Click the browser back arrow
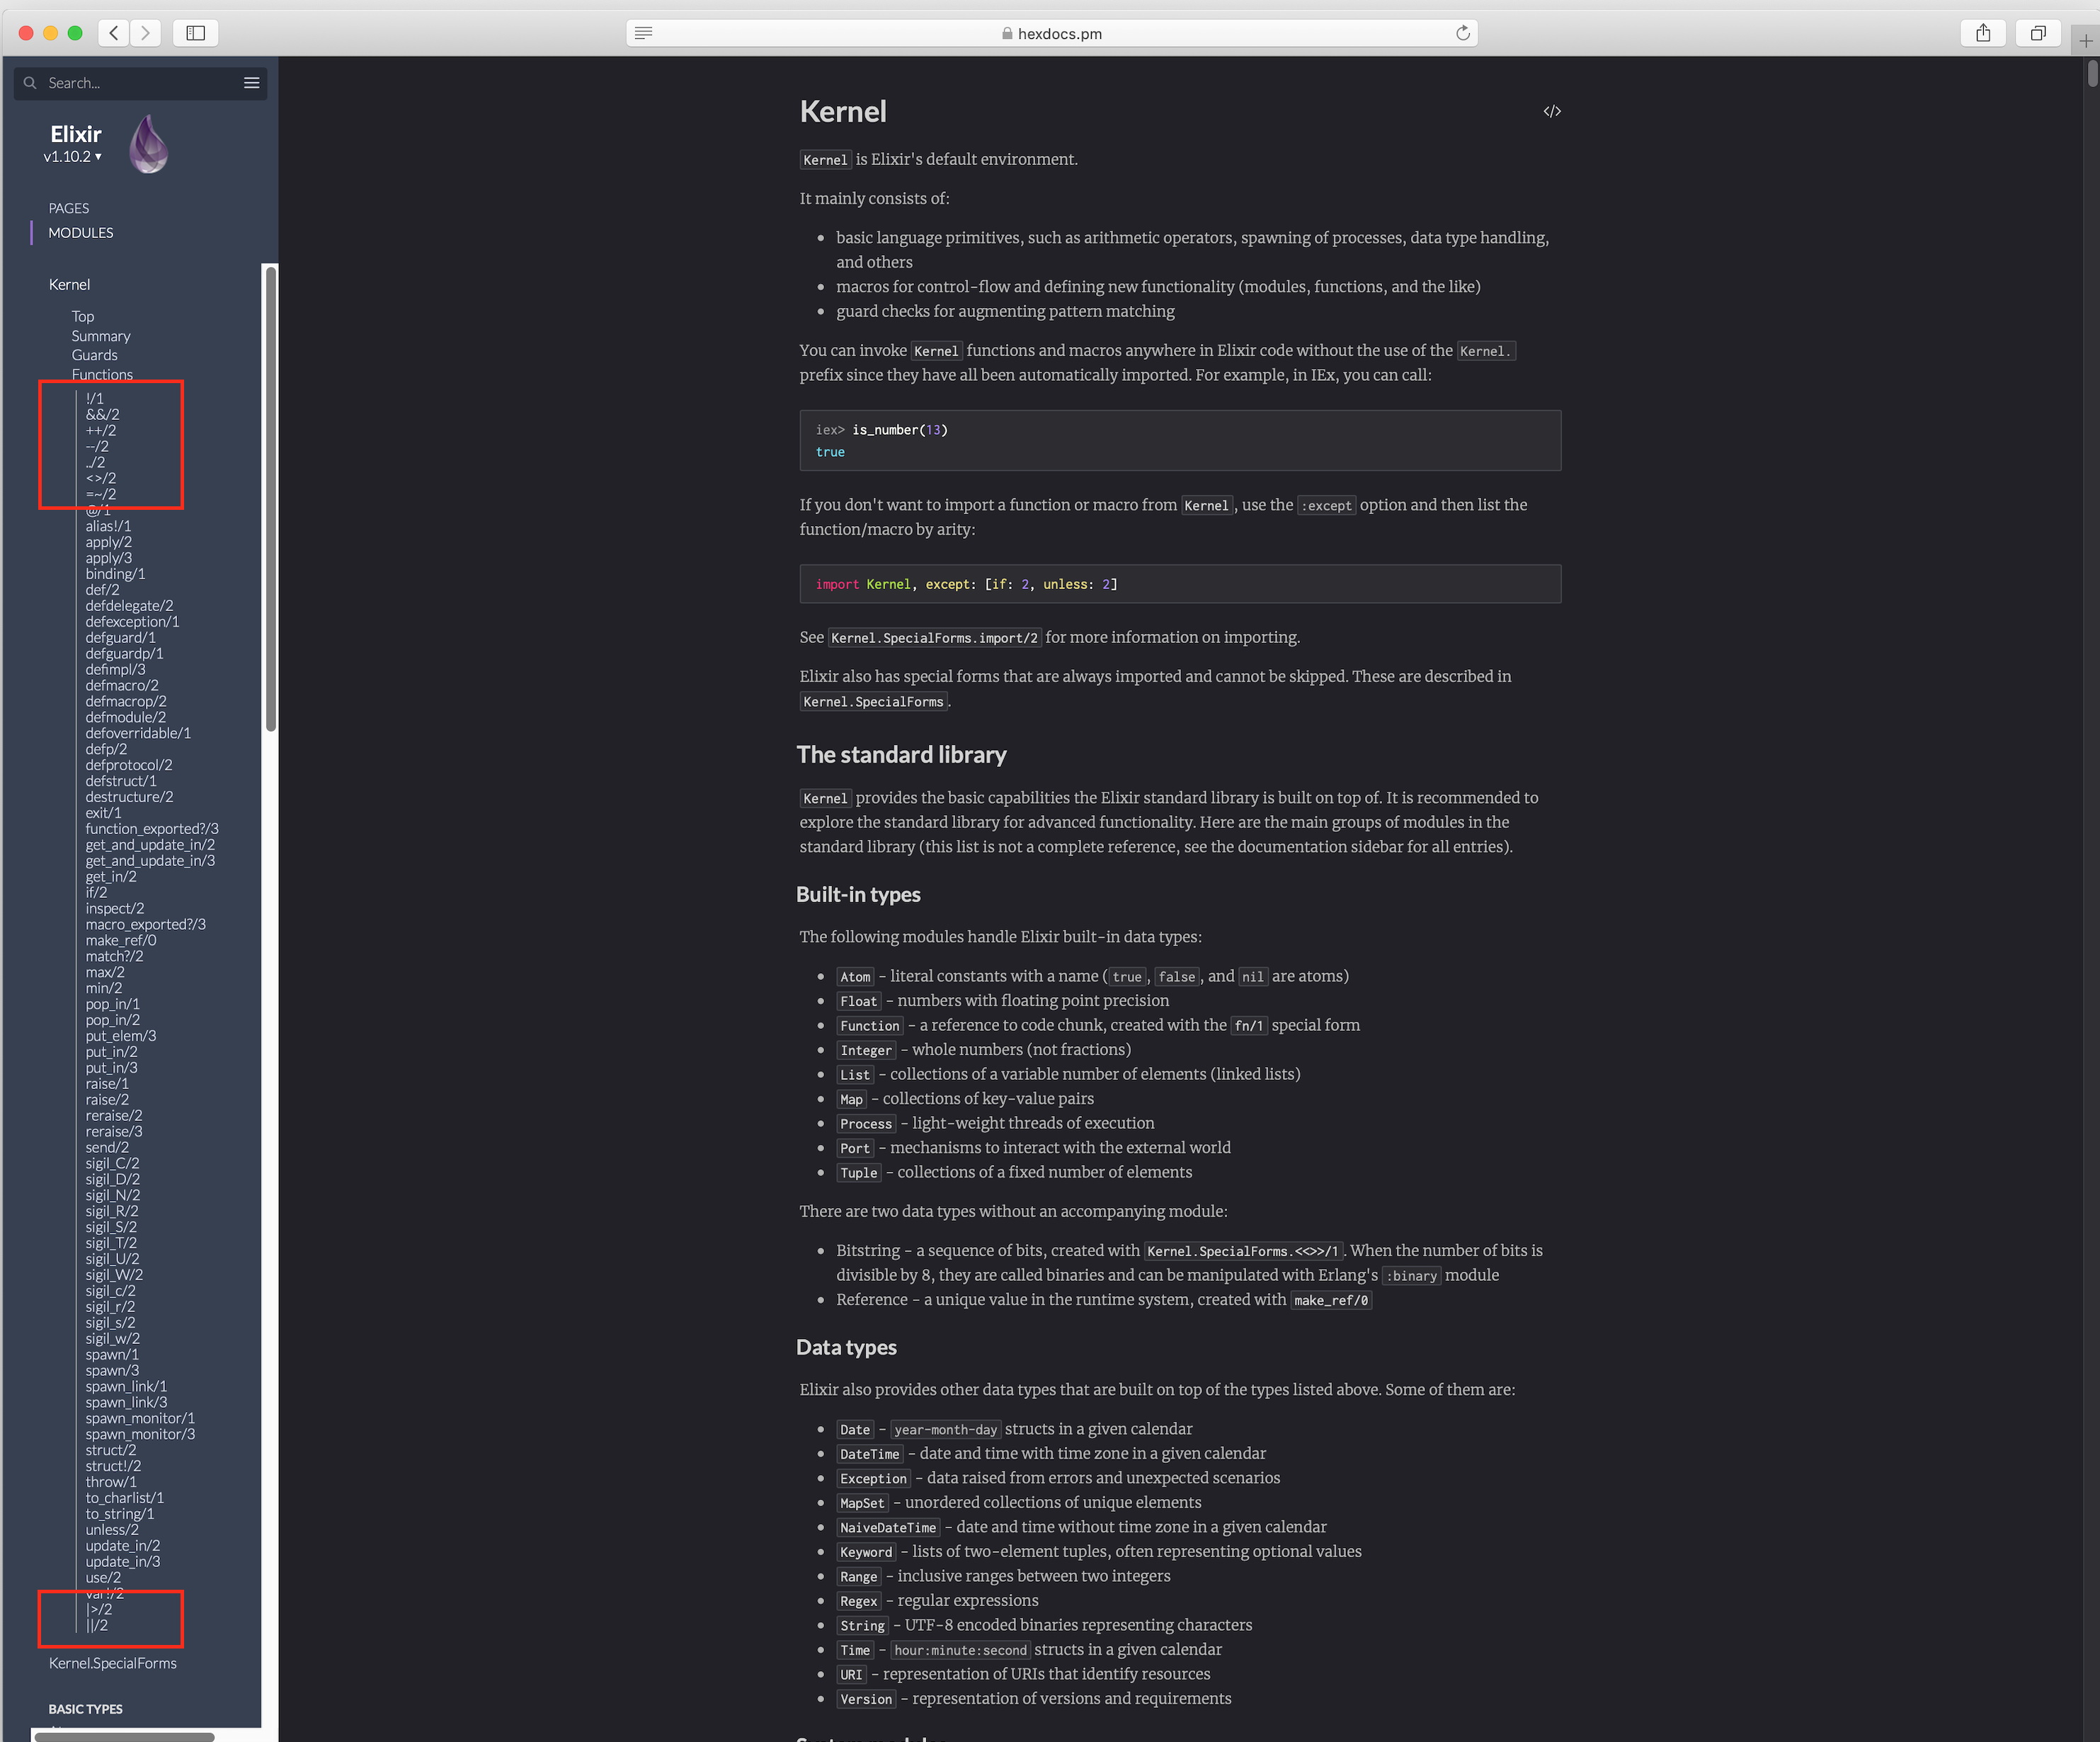The height and width of the screenshot is (1742, 2100). click(113, 32)
